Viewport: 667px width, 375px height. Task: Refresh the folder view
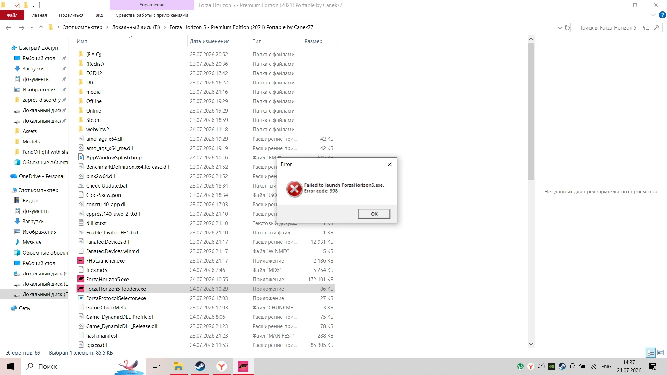pos(567,28)
